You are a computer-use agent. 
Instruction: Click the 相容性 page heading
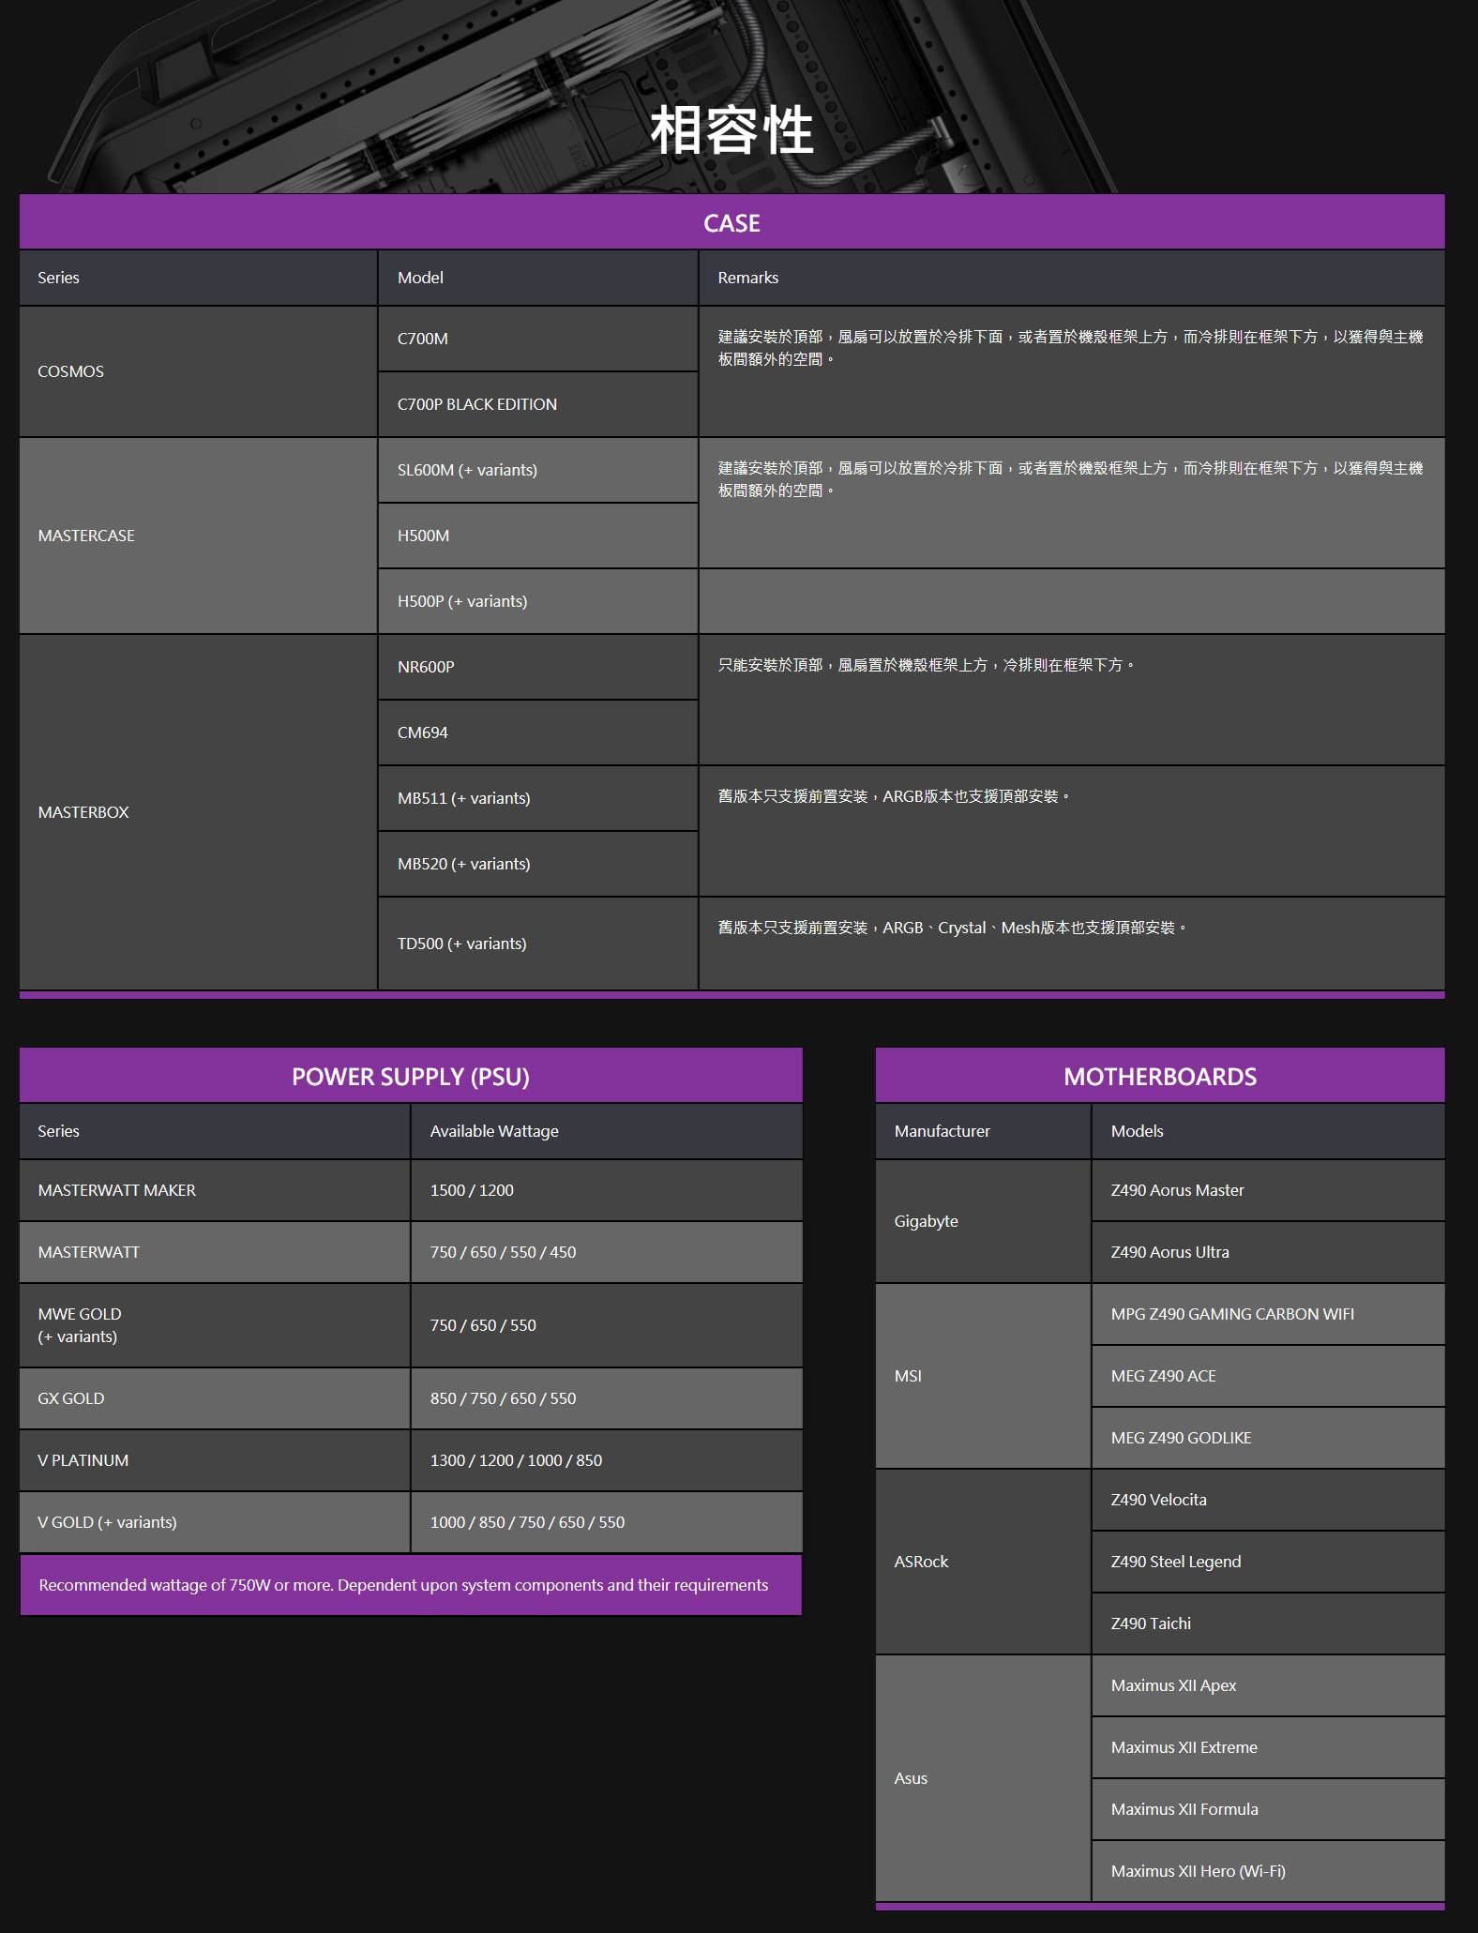click(x=731, y=129)
